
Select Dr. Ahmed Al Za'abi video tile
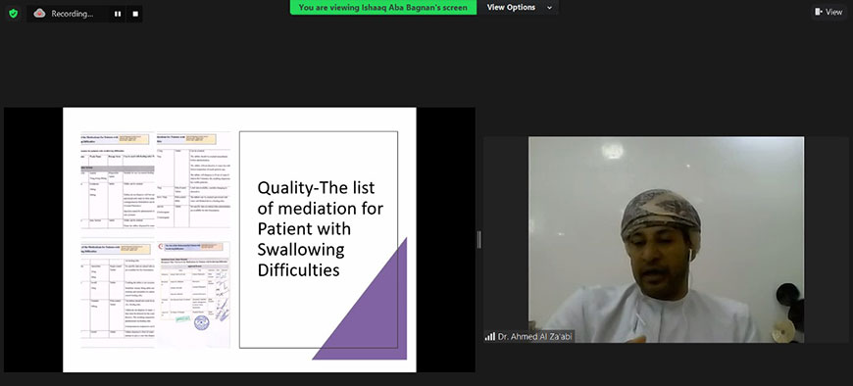point(666,240)
